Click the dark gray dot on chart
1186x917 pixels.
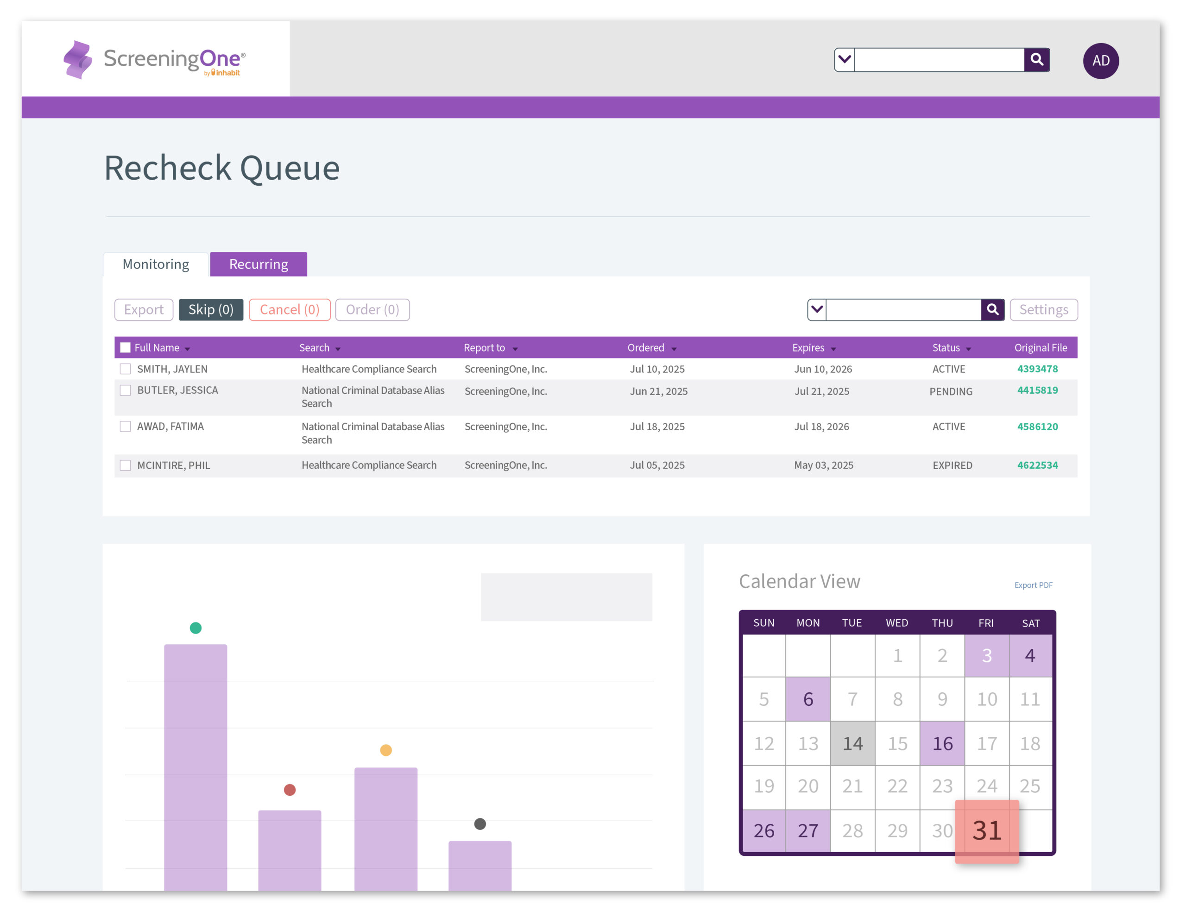(x=479, y=824)
